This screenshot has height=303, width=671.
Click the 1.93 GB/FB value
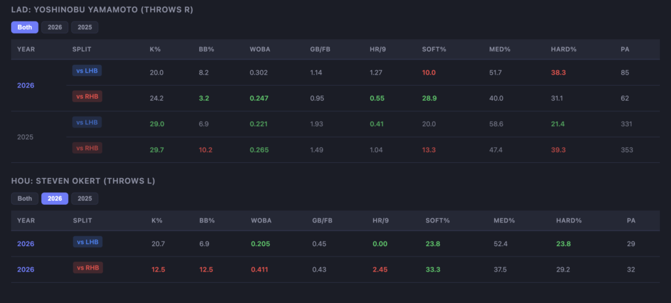tap(316, 124)
